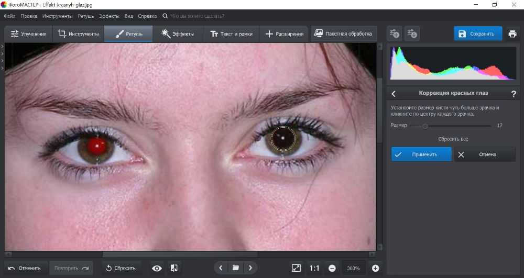Toggle original view with the eye icon

[x=157, y=268]
